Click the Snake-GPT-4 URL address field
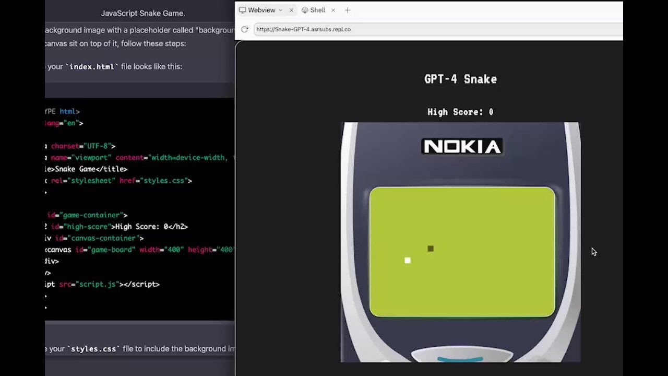 tap(437, 29)
